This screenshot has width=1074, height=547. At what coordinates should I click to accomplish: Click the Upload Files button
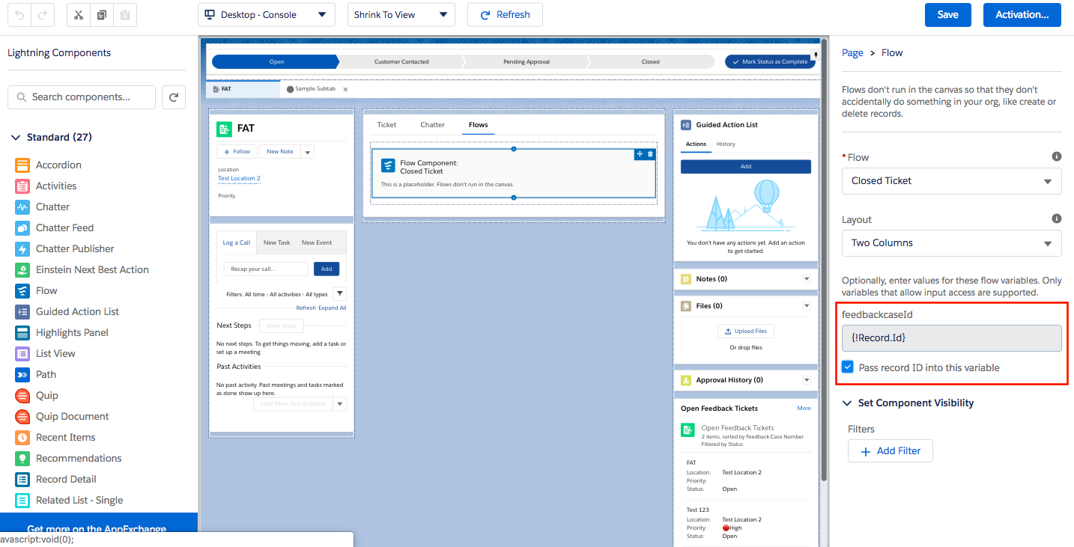click(x=745, y=331)
